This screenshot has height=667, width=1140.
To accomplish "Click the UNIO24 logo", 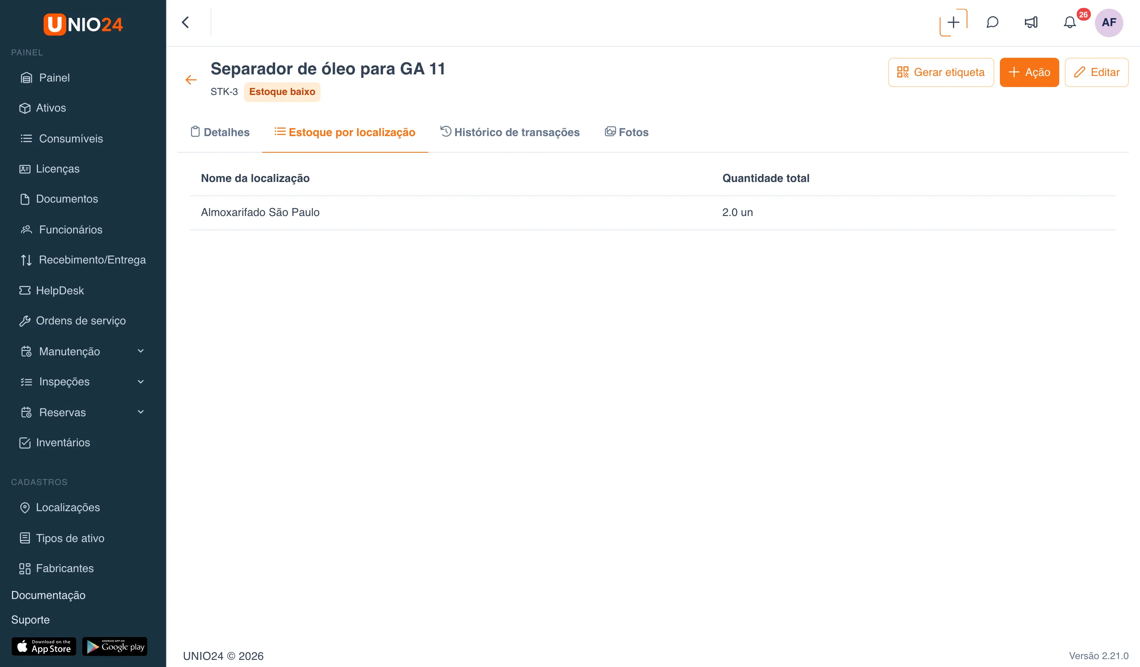I will pyautogui.click(x=83, y=24).
